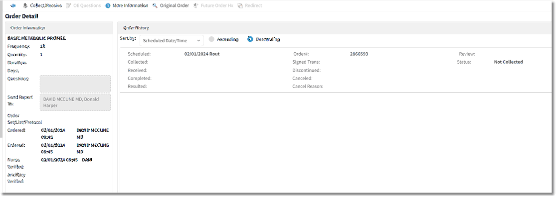This screenshot has width=556, height=197.
Task: Open Future Order Hx
Action: tap(217, 5)
